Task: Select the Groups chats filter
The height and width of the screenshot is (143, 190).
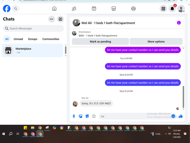Action: click(33, 39)
